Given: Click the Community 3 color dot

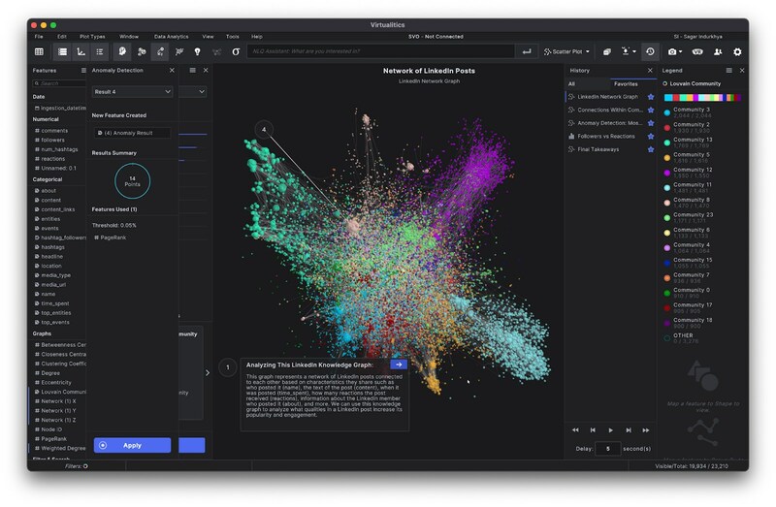Looking at the screenshot, I should pos(666,112).
